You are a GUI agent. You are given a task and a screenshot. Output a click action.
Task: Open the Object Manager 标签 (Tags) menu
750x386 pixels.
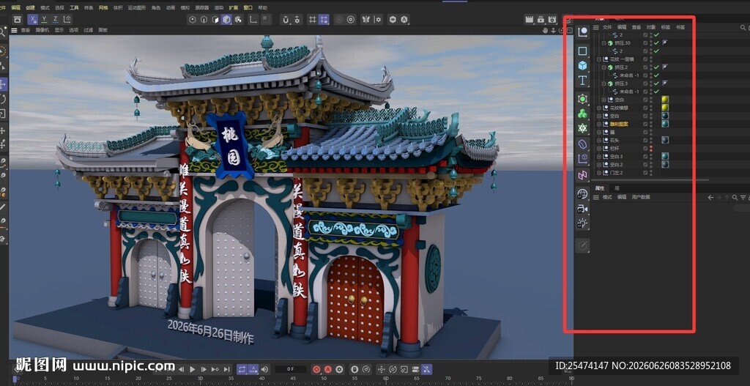[x=665, y=27]
